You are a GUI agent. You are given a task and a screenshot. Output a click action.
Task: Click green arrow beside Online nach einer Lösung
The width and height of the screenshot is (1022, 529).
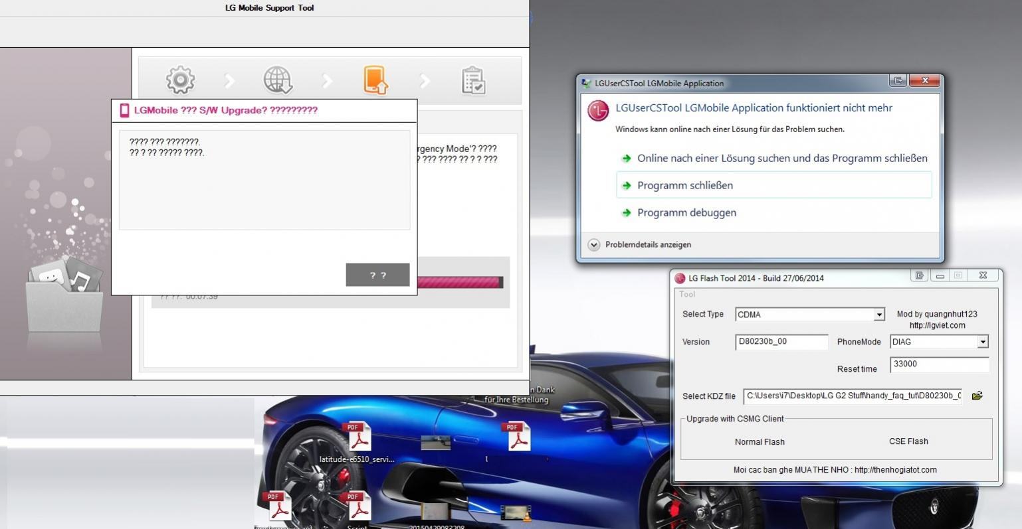tap(626, 159)
